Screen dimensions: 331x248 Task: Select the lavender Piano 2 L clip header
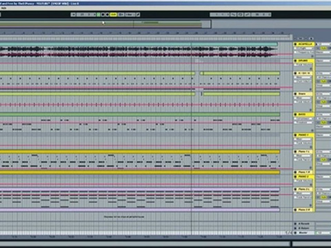pos(140,189)
